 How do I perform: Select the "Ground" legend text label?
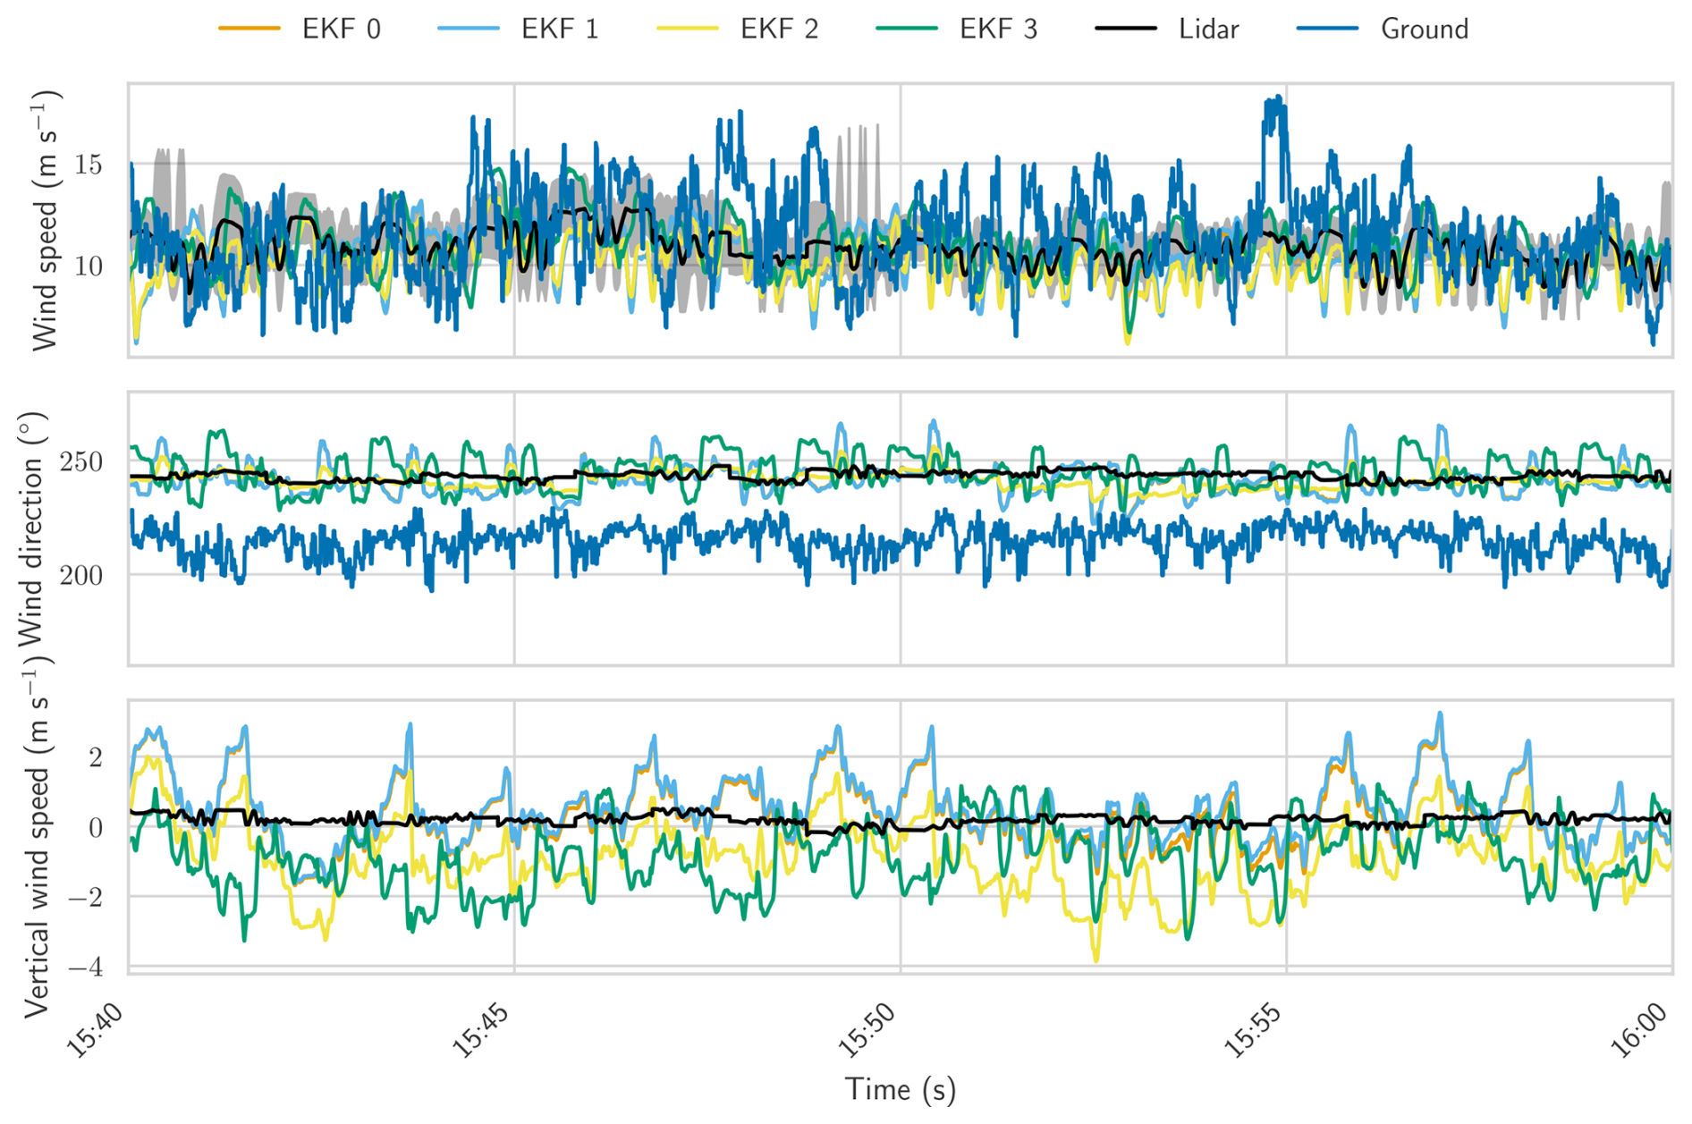pos(1425,30)
